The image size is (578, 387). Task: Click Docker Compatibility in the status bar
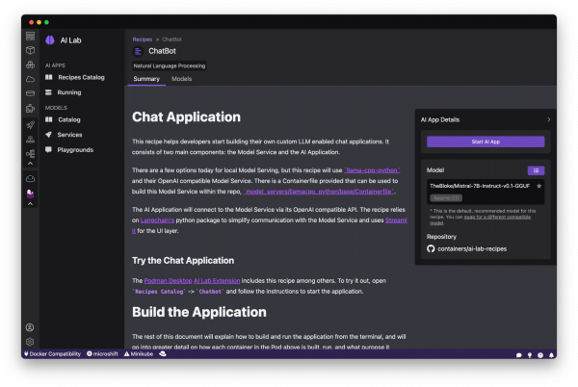(52, 354)
